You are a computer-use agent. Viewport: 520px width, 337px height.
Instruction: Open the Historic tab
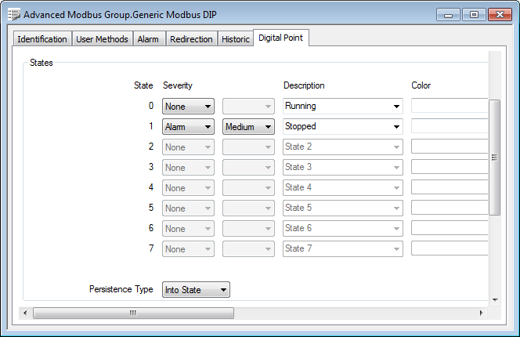pyautogui.click(x=235, y=39)
